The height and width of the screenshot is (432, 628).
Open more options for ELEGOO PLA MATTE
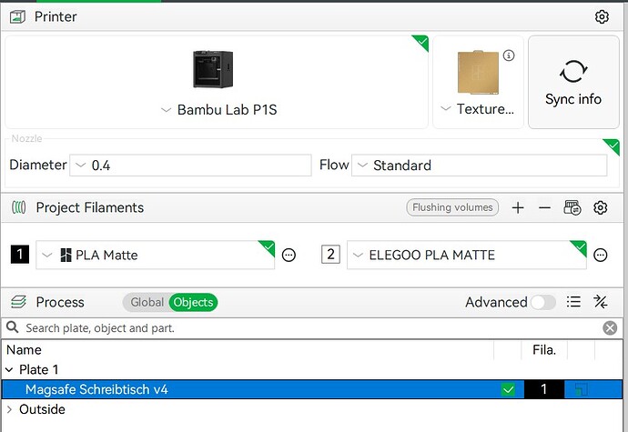[x=600, y=255]
